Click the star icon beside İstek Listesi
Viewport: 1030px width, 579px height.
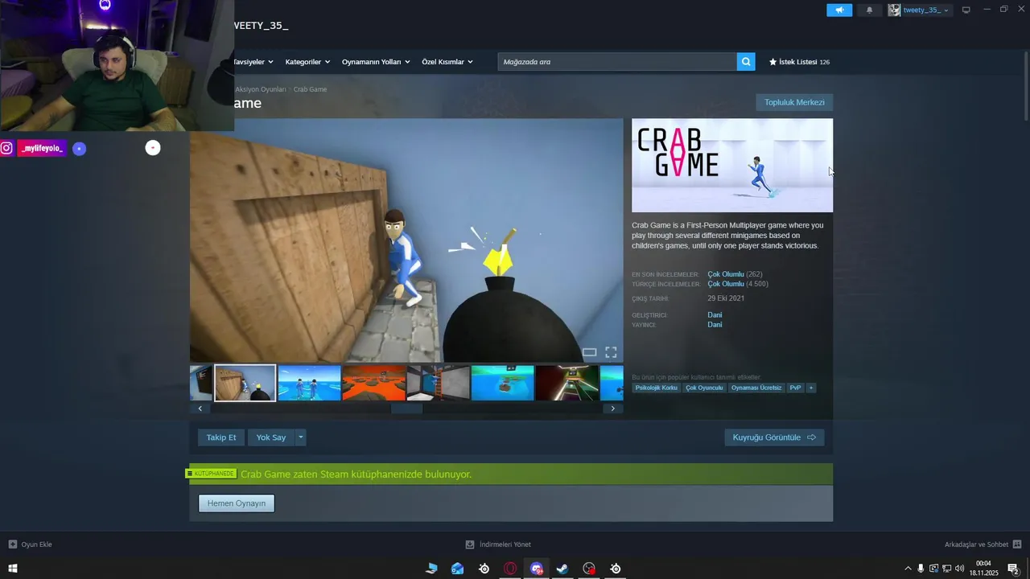773,62
